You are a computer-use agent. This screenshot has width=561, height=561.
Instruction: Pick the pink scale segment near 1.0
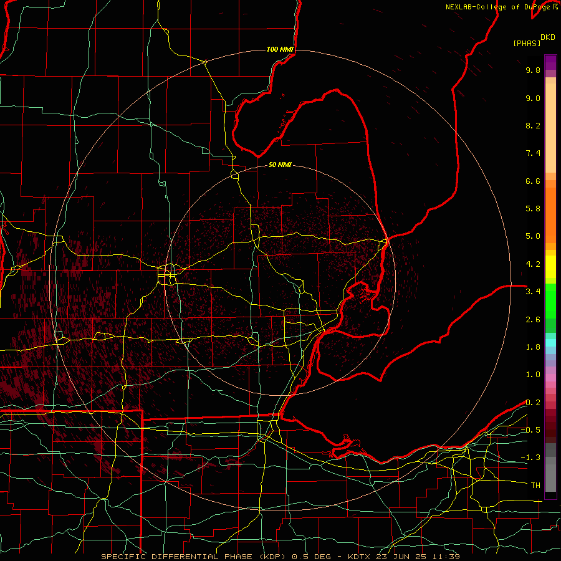tap(550, 378)
